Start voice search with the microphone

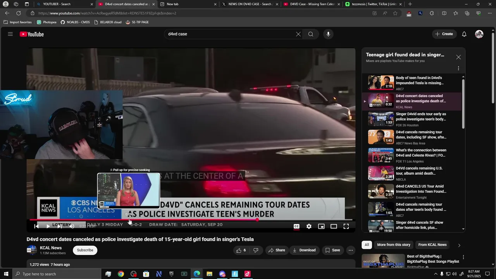[x=328, y=34]
